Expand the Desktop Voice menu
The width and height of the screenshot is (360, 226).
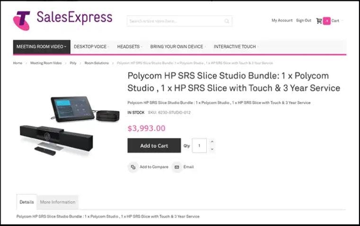pos(91,47)
